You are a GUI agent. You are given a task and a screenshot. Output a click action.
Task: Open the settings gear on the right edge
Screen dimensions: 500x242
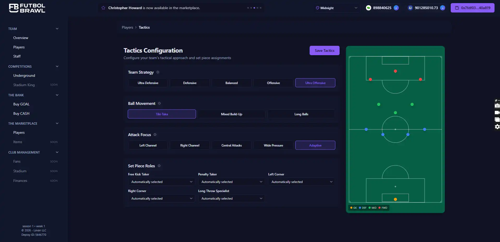(x=497, y=127)
